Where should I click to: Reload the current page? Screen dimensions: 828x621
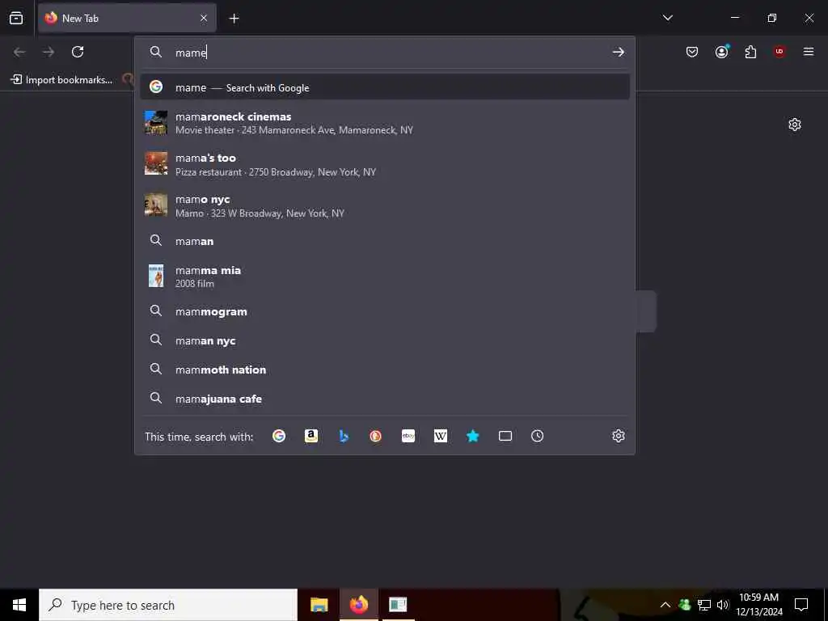coord(78,52)
